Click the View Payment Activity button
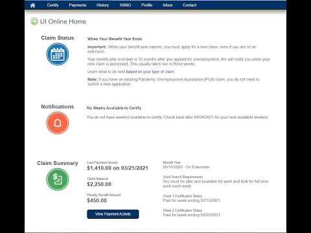This screenshot has height=233, width=311. coord(113,214)
